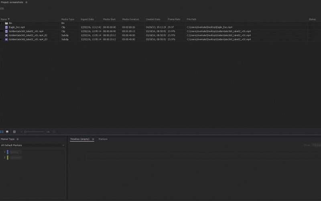This screenshot has width=321, height=201.
Task: Sort by the Media Duration column header
Action: [x=130, y=19]
